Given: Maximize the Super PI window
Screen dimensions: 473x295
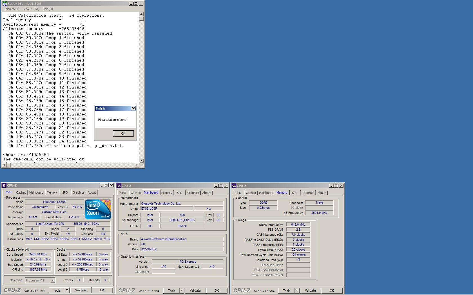Looking at the screenshot, I should pyautogui.click(x=136, y=4).
